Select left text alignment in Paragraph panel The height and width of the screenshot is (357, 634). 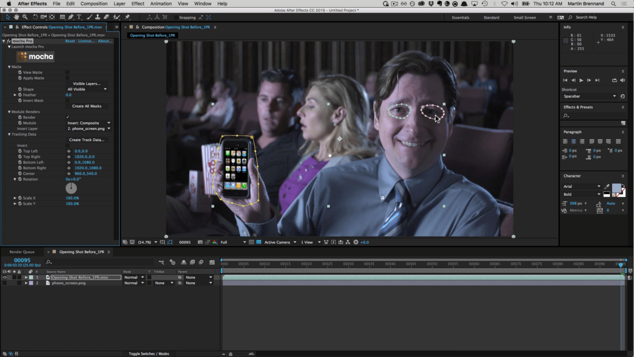coord(565,141)
